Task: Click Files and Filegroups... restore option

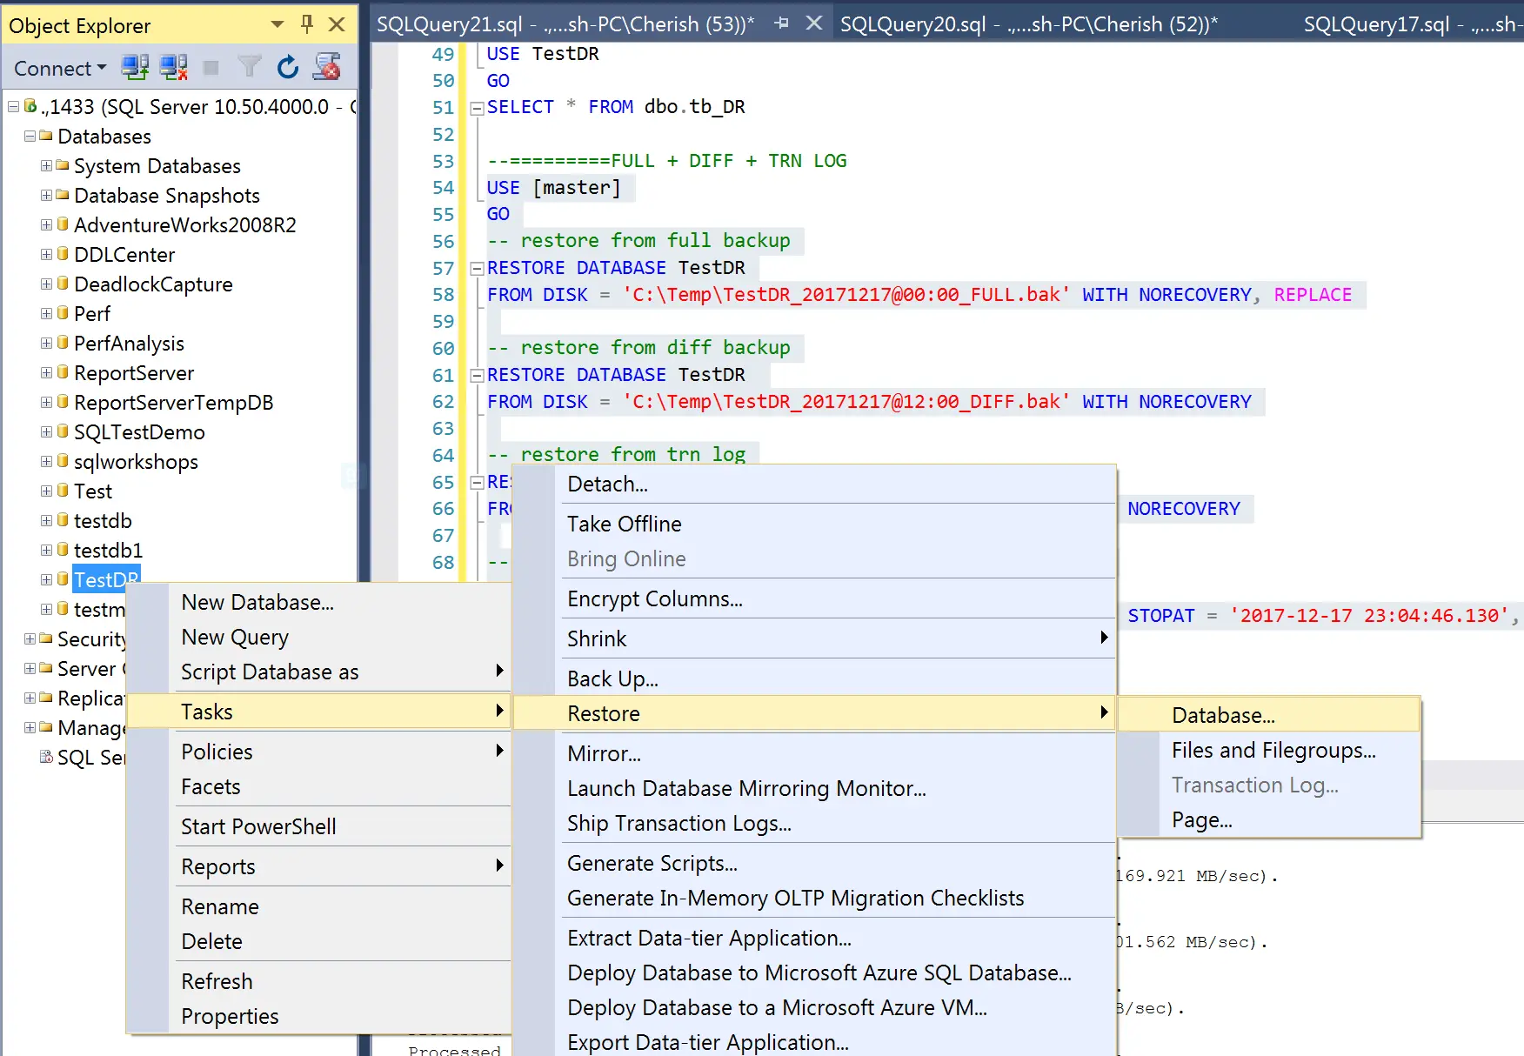Action: click(x=1273, y=750)
